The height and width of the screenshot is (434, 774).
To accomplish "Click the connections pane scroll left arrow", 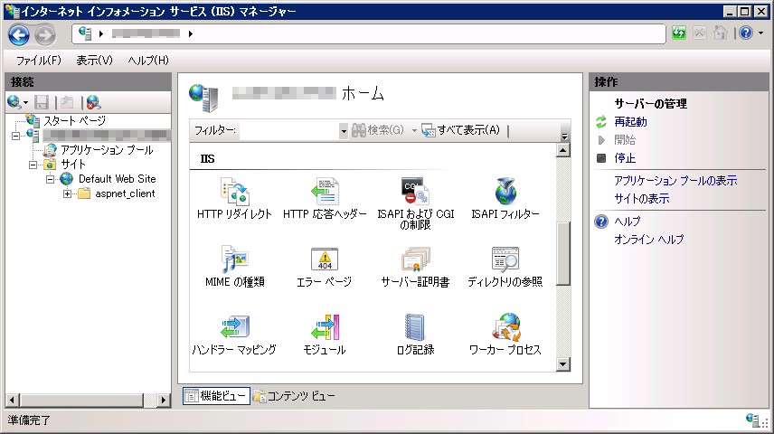I will coord(13,400).
